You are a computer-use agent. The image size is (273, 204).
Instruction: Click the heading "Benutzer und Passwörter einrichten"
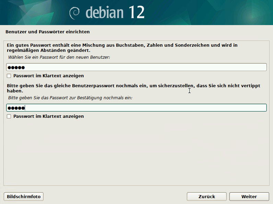coord(48,32)
